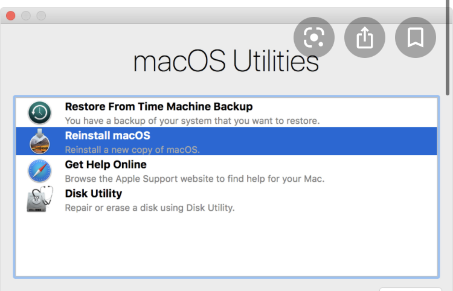Click the macOS Utilities heading
The width and height of the screenshot is (453, 291).
[x=226, y=61]
